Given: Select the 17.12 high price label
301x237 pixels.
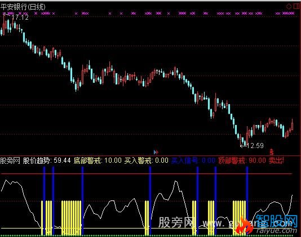Looking at the screenshot, I should click(x=20, y=17).
